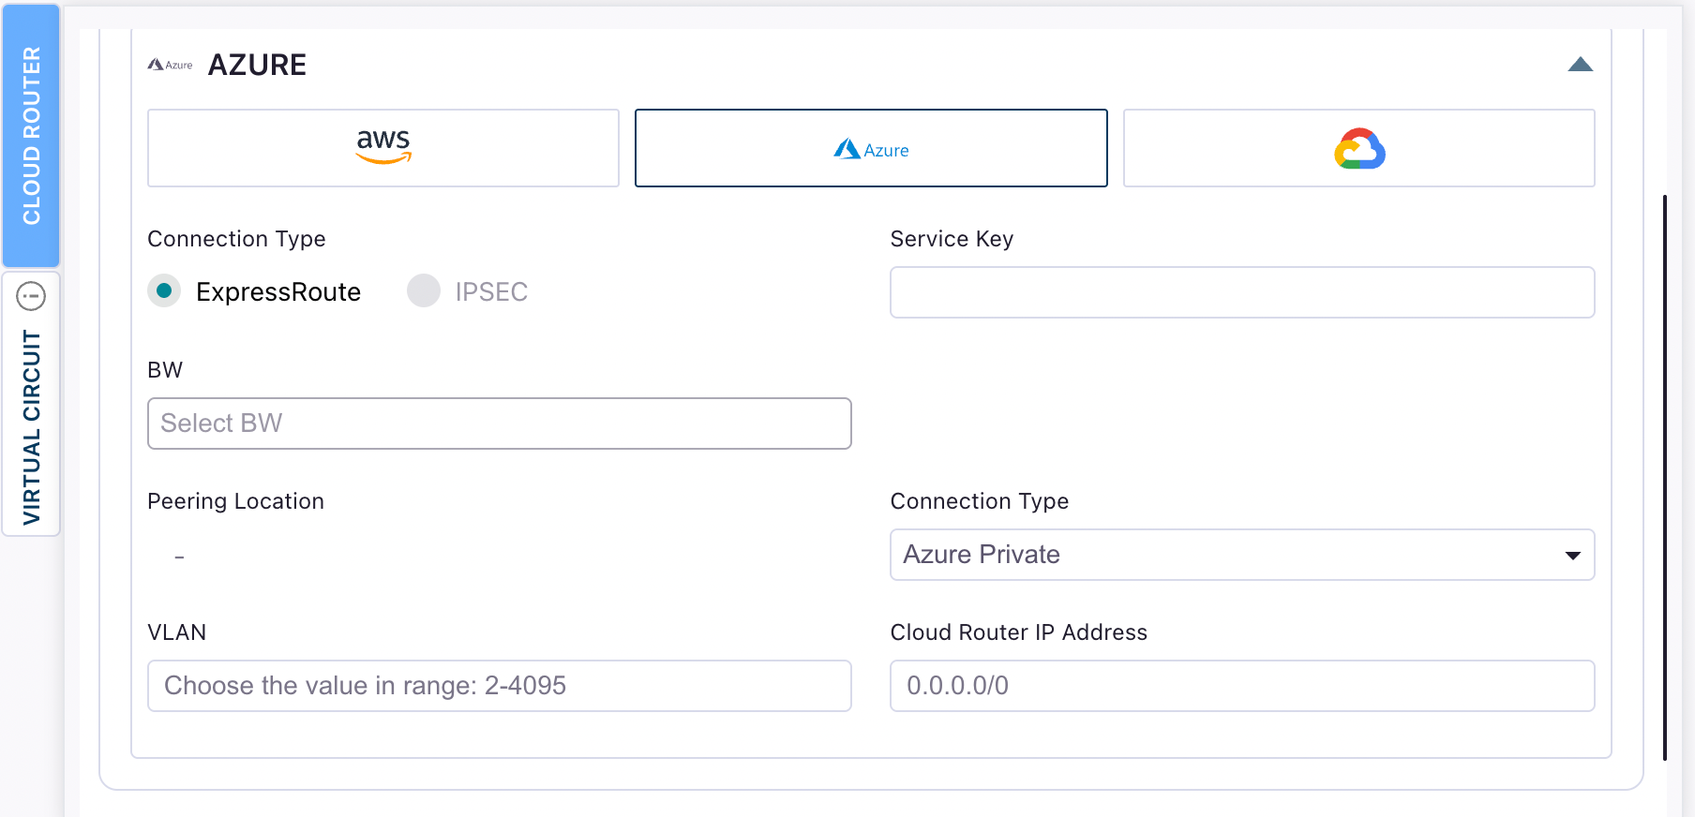This screenshot has height=817, width=1695.
Task: Choose ExpressRoute connection type radio
Action: 164,291
